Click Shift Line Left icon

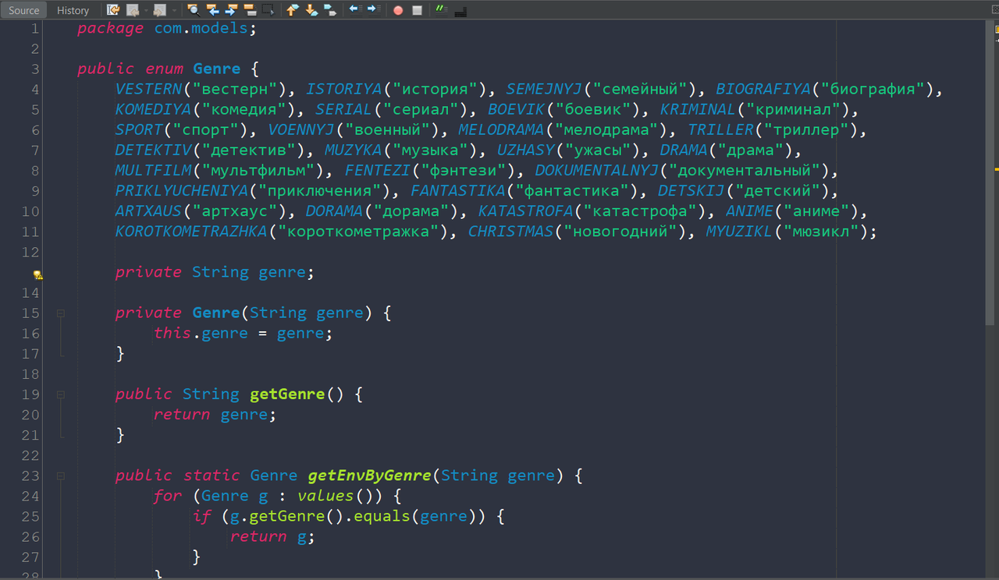(354, 9)
